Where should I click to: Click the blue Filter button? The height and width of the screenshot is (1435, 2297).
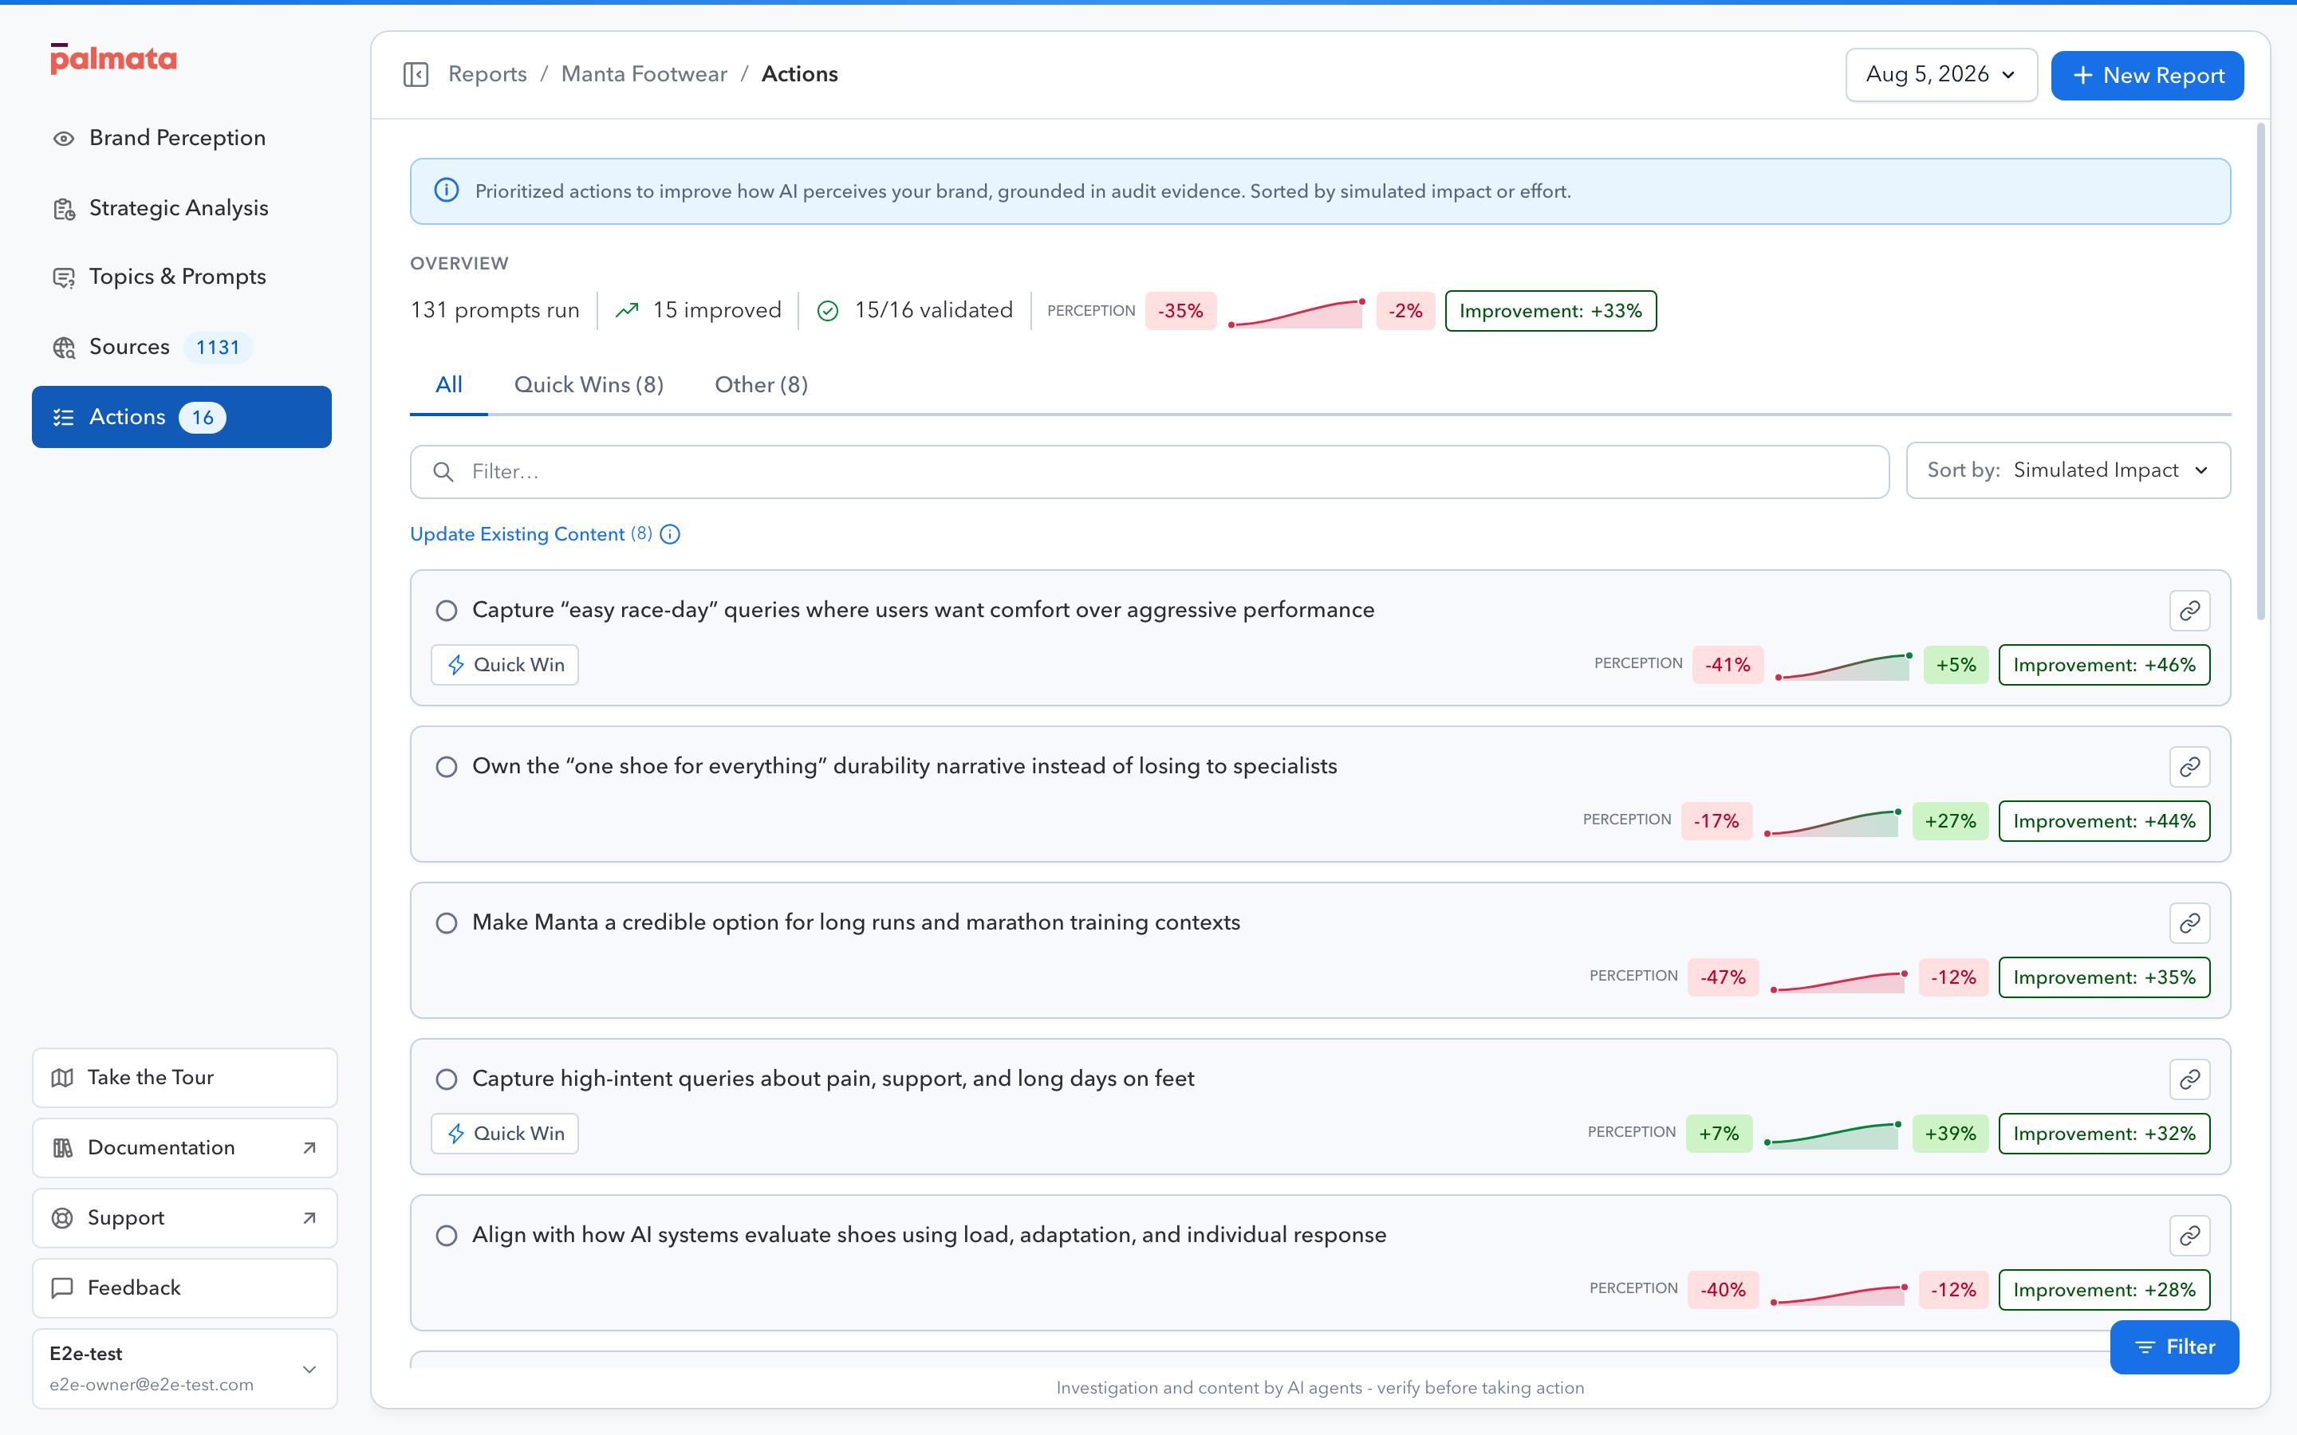2174,1347
